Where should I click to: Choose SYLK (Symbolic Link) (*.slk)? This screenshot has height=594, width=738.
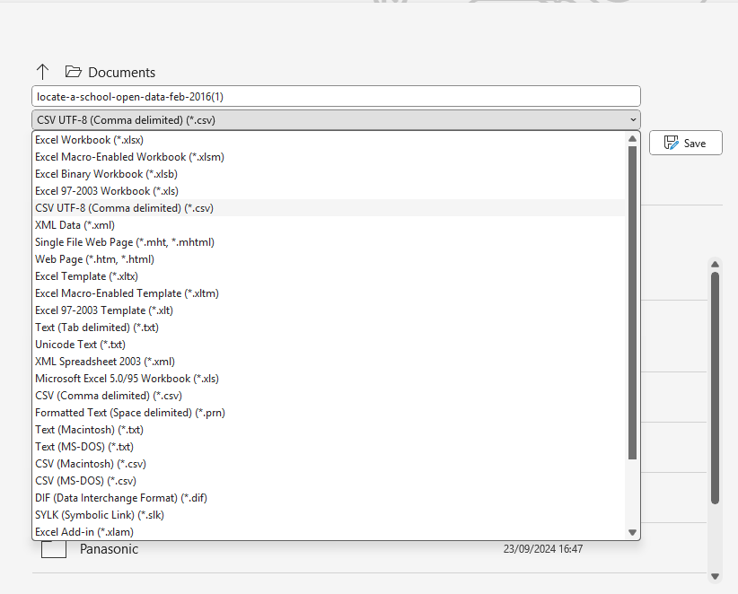(329, 515)
